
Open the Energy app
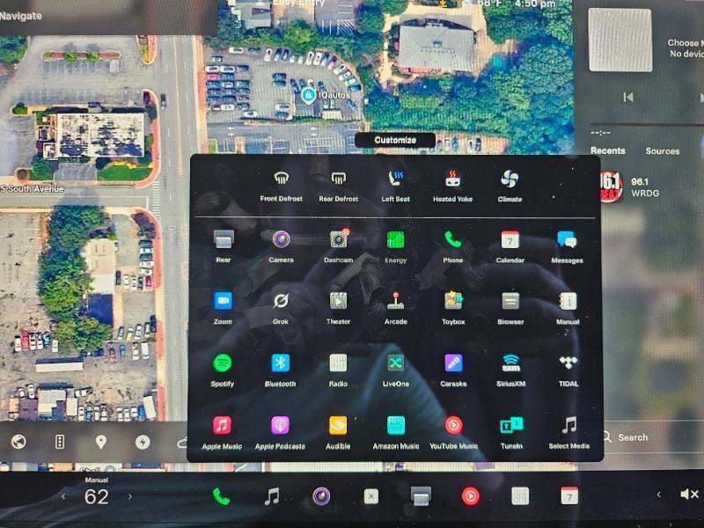point(395,246)
